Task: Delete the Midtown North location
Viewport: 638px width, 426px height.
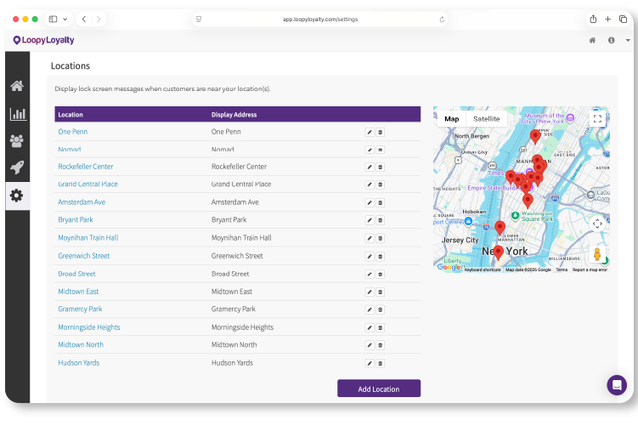Action: [x=380, y=345]
